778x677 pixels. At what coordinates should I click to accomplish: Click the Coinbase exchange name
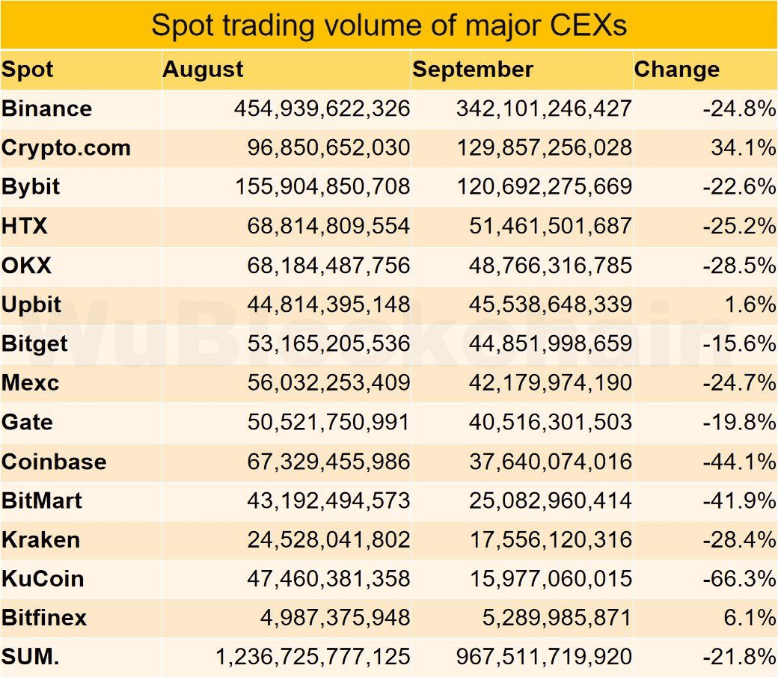(54, 462)
